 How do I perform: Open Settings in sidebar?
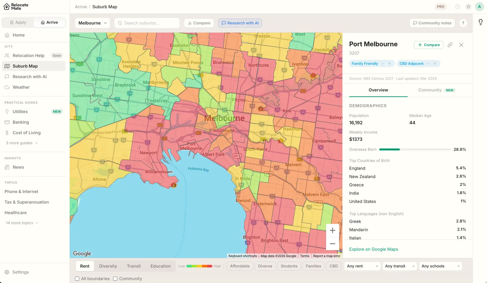(34, 272)
